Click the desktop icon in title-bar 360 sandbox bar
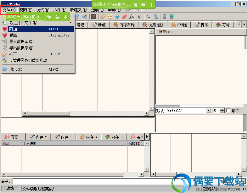 [x=135, y=5]
